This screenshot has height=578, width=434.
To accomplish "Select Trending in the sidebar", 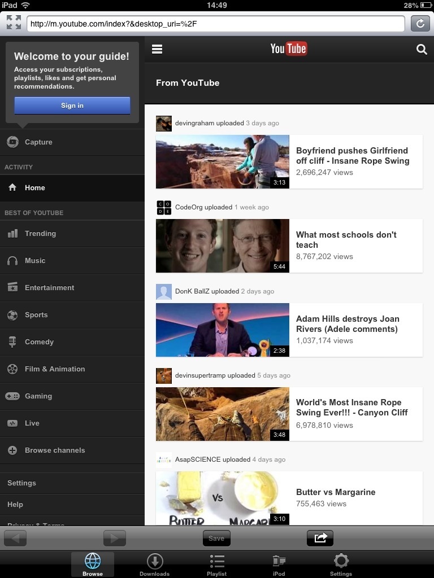I will tap(72, 234).
